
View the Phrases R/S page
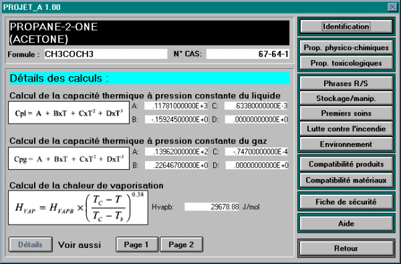point(346,84)
